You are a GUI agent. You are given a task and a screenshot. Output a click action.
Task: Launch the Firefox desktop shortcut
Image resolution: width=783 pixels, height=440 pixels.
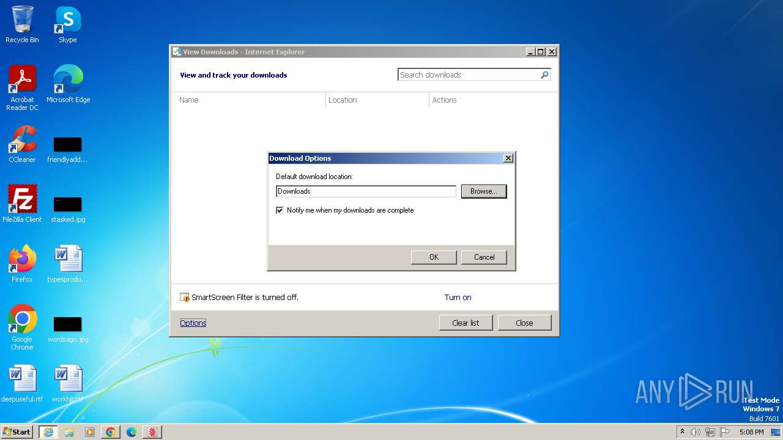pyautogui.click(x=22, y=264)
